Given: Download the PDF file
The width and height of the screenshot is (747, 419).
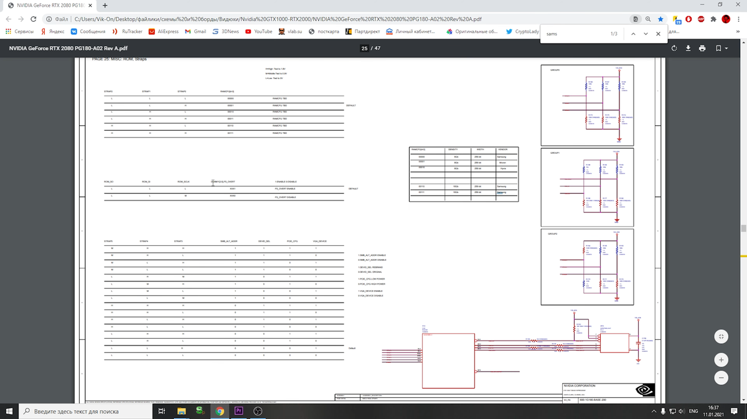Looking at the screenshot, I should 688,48.
